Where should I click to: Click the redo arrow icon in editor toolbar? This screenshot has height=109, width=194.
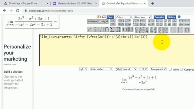104,17
